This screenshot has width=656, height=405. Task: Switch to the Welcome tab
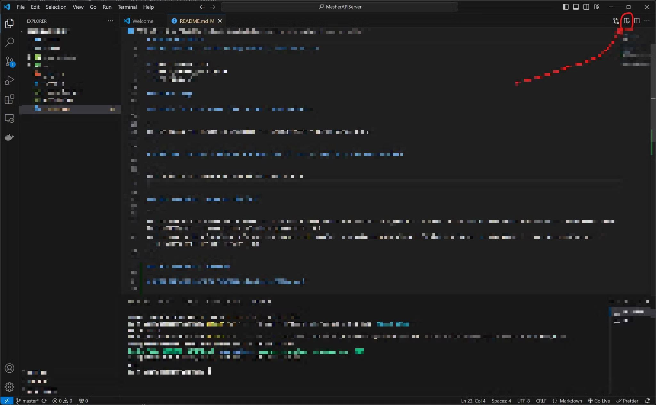[x=143, y=21]
